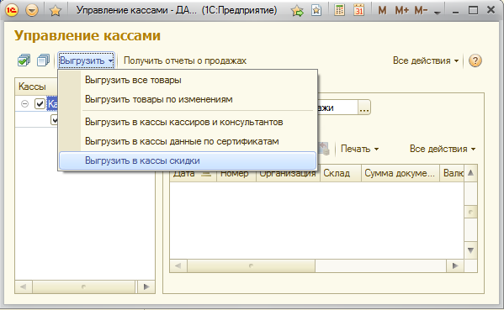504x310 pixels.
Task: Click the down arrow of table vertical scrollbar
Action: click(x=470, y=250)
